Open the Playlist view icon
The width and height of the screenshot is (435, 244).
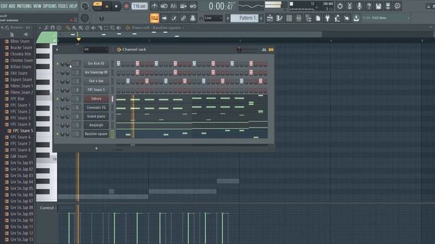[270, 18]
